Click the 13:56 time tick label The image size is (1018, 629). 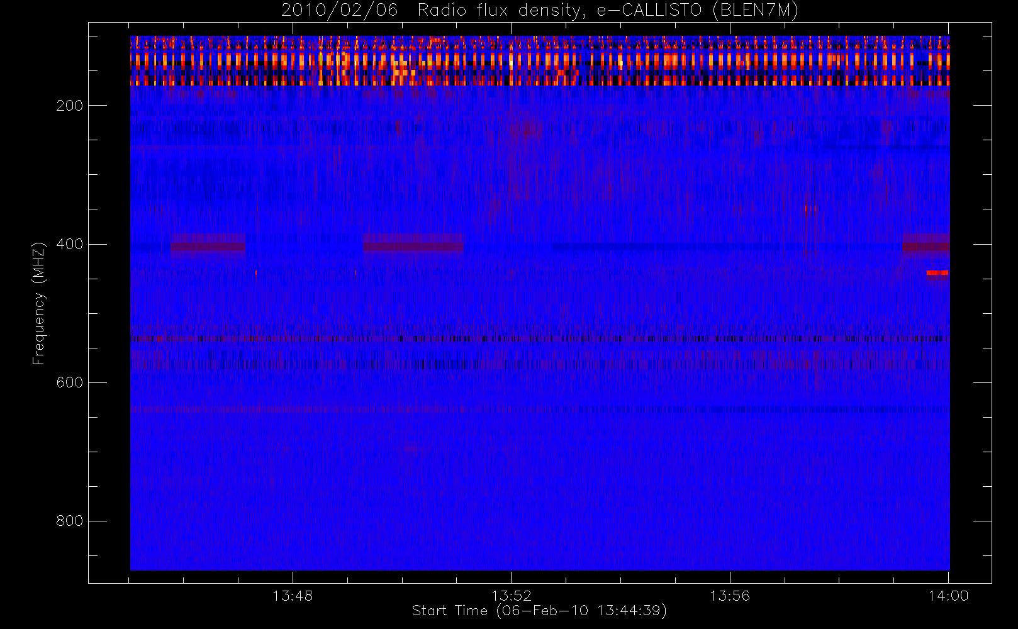(x=730, y=596)
